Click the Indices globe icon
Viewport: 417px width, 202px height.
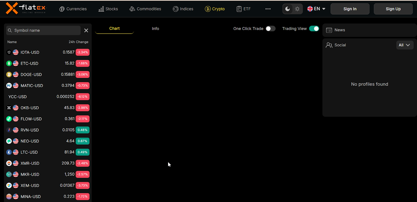tap(176, 9)
